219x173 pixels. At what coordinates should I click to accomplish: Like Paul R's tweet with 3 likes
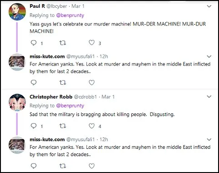92,43
